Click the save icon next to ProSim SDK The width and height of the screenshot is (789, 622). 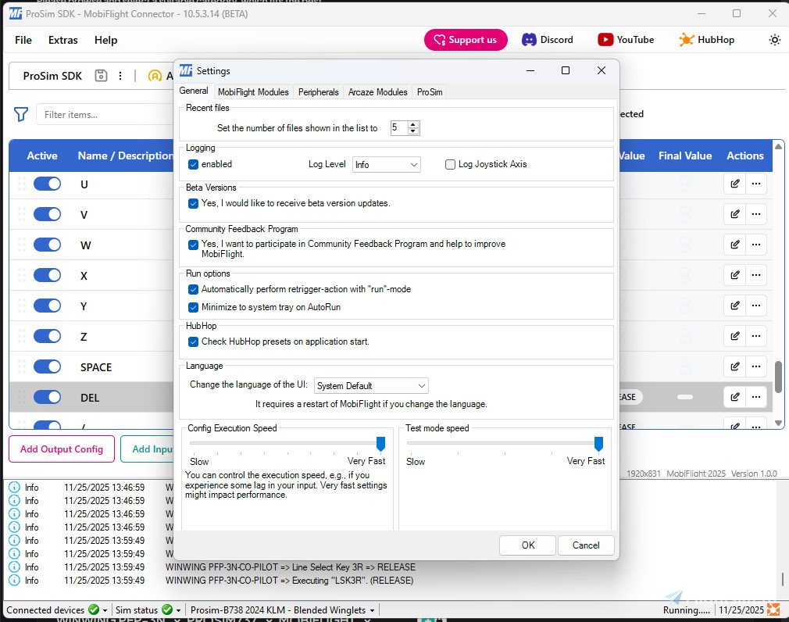(x=101, y=76)
